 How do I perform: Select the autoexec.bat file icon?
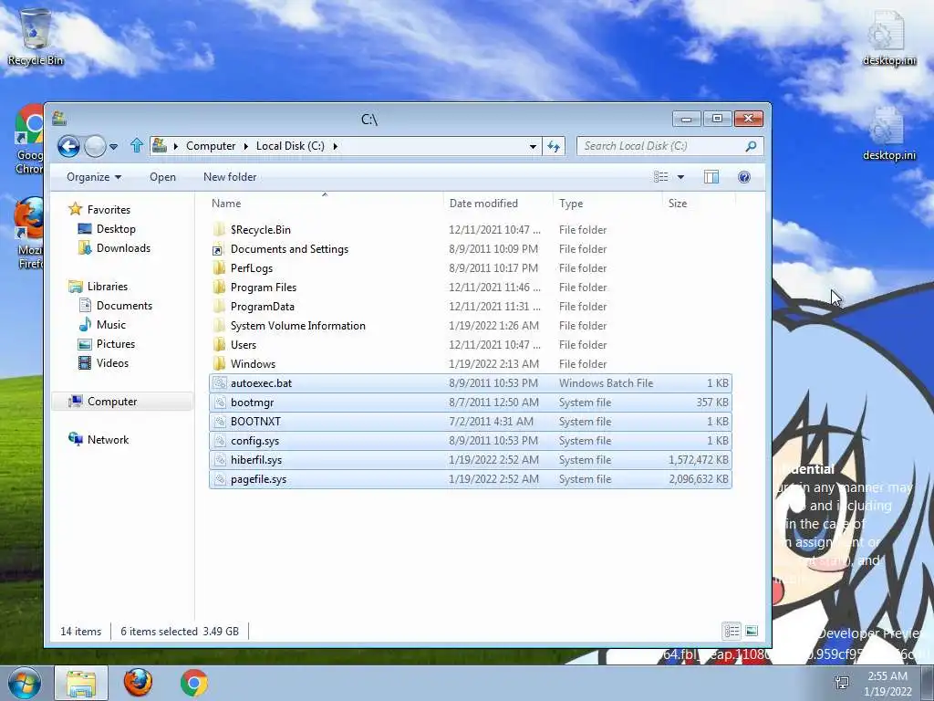(x=220, y=382)
